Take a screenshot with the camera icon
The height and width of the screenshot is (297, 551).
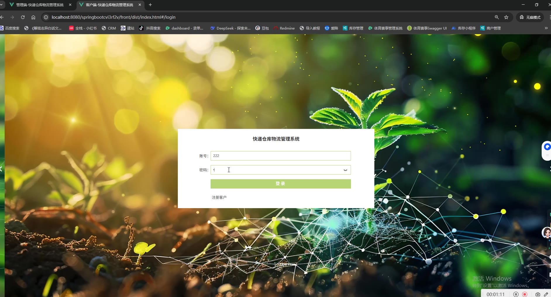point(538,294)
